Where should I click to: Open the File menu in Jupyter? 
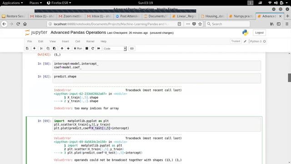pyautogui.click(x=30, y=41)
